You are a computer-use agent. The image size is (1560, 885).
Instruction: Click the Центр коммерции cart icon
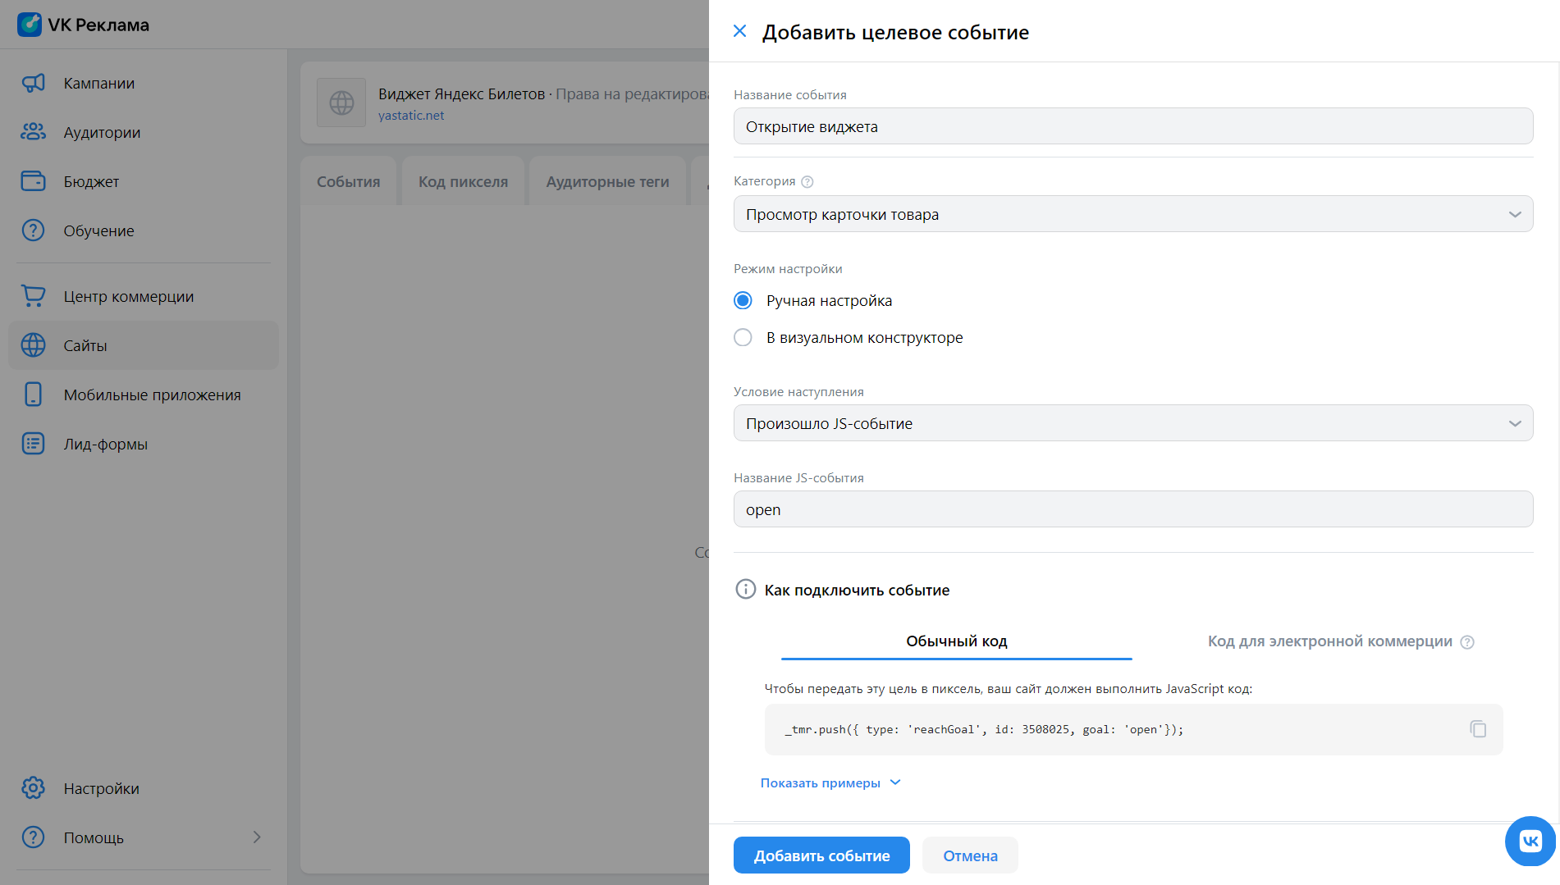click(x=33, y=296)
